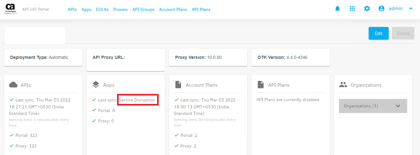Click the Edit button

point(379,33)
